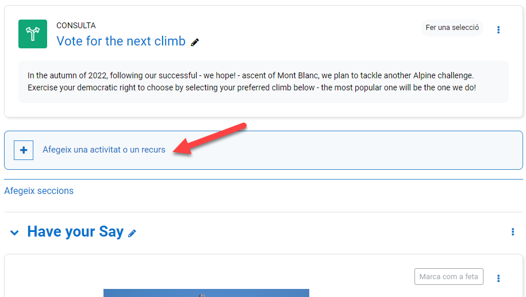Open three-dot menu for the Consulta activity

pos(498,29)
